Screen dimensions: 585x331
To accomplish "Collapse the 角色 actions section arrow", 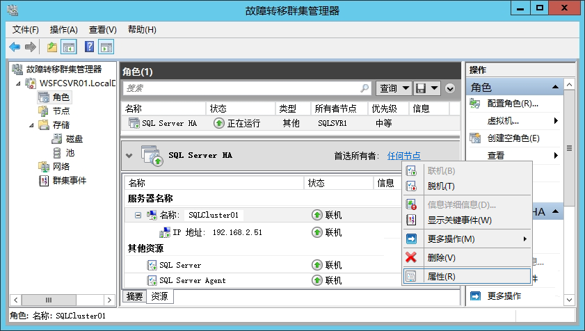I will pos(555,87).
